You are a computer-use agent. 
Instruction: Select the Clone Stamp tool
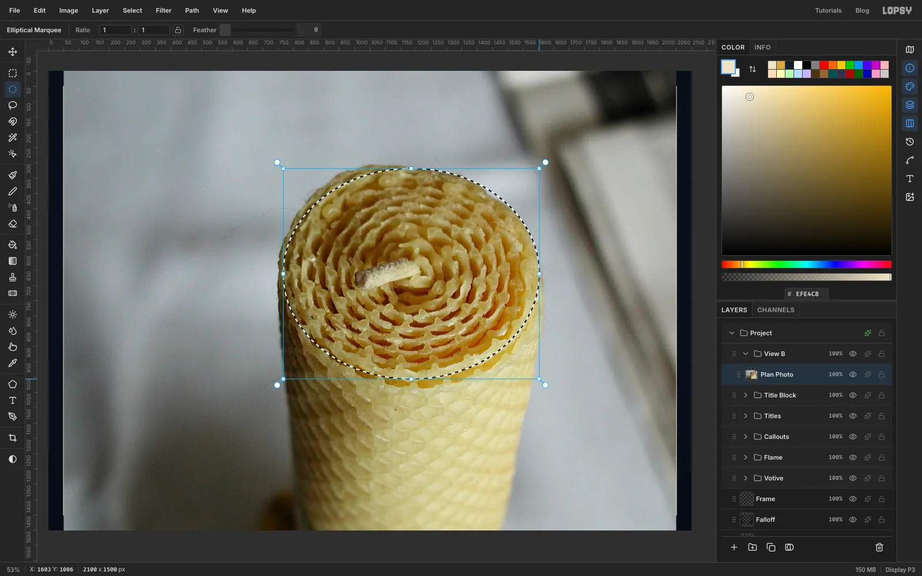tap(13, 277)
